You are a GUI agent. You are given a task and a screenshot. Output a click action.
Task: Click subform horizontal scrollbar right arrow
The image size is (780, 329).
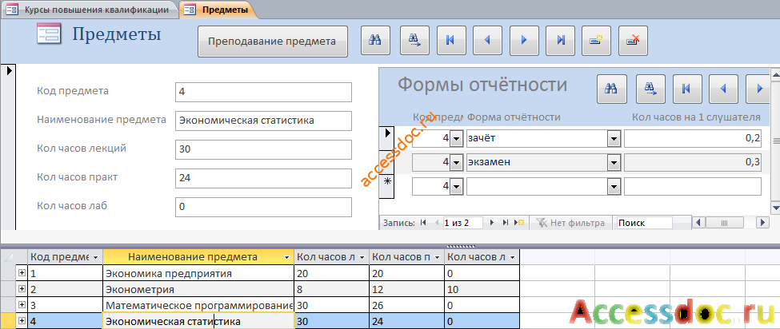click(x=763, y=223)
